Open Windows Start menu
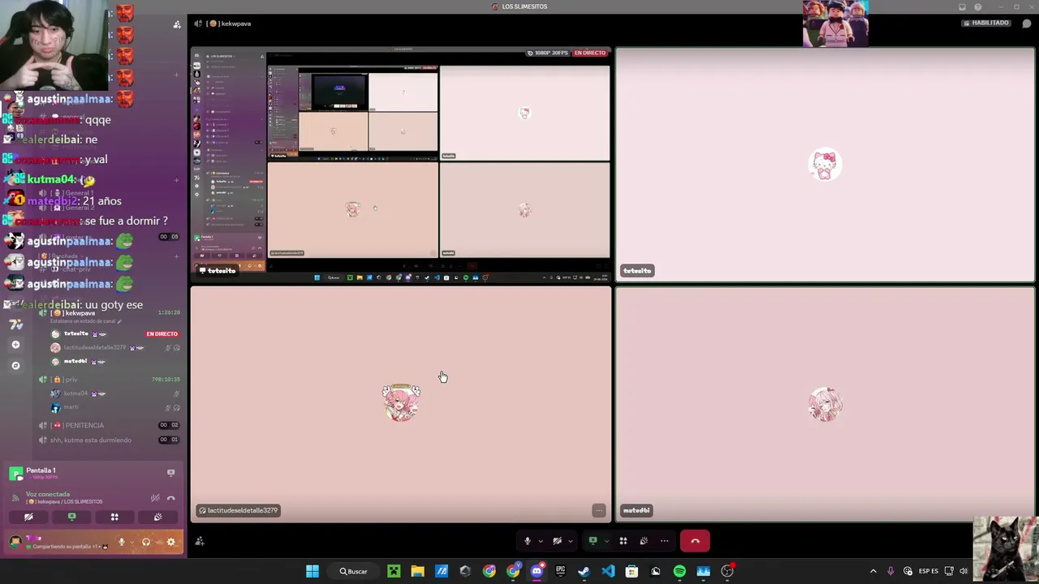This screenshot has height=584, width=1039. 313,571
